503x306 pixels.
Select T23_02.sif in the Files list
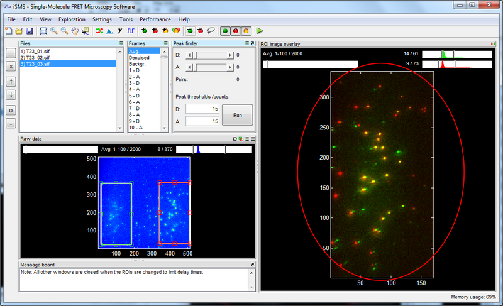[35, 57]
